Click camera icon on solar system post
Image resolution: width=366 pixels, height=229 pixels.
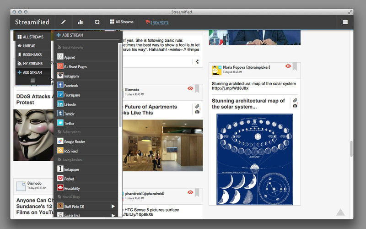point(295,106)
